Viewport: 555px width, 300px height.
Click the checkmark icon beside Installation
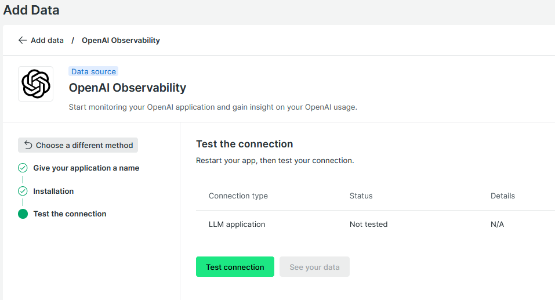click(23, 191)
